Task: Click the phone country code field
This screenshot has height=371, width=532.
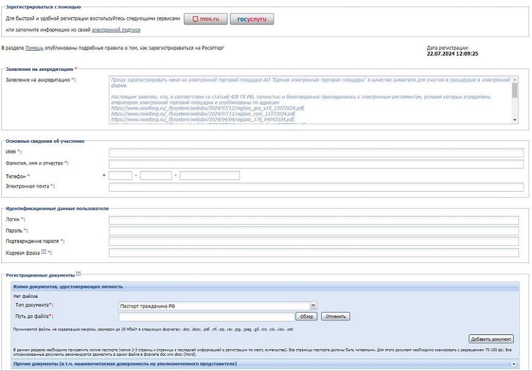Action: click(120, 175)
